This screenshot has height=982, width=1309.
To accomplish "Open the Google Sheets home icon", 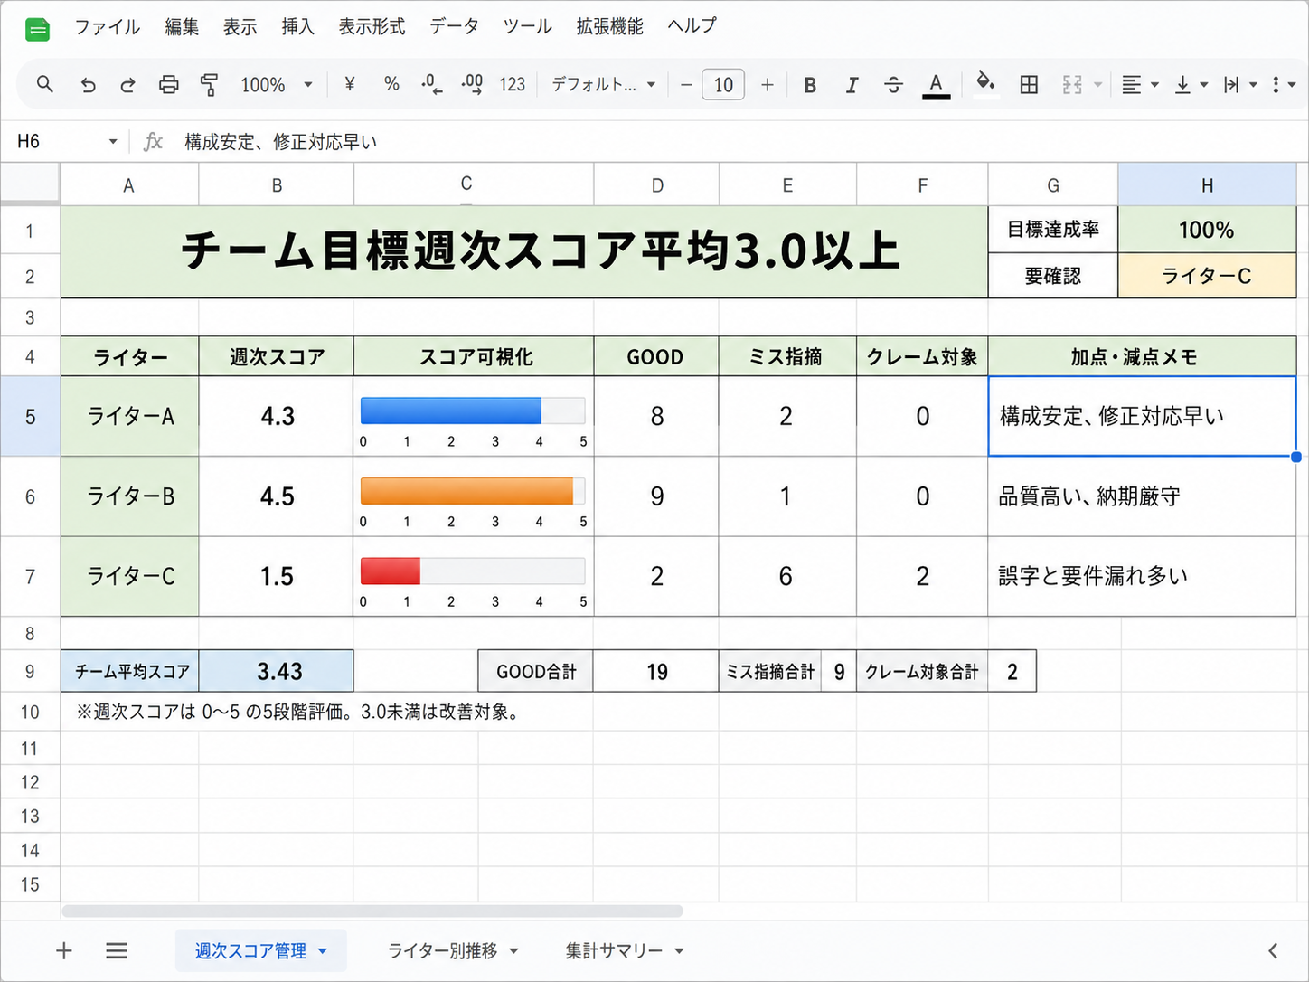I will [x=37, y=30].
